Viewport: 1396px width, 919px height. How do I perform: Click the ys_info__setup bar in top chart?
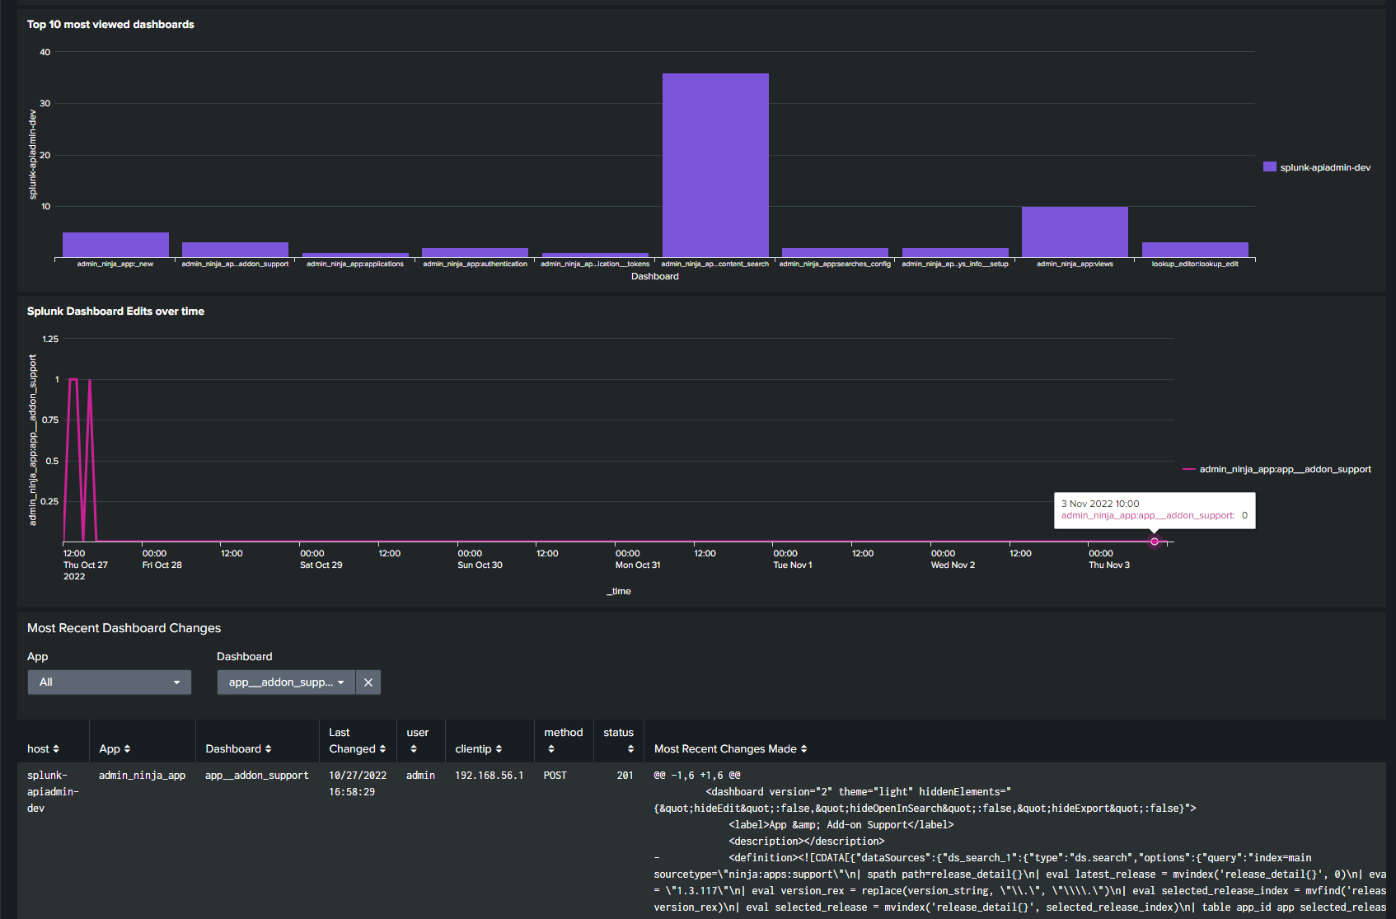pyautogui.click(x=955, y=252)
